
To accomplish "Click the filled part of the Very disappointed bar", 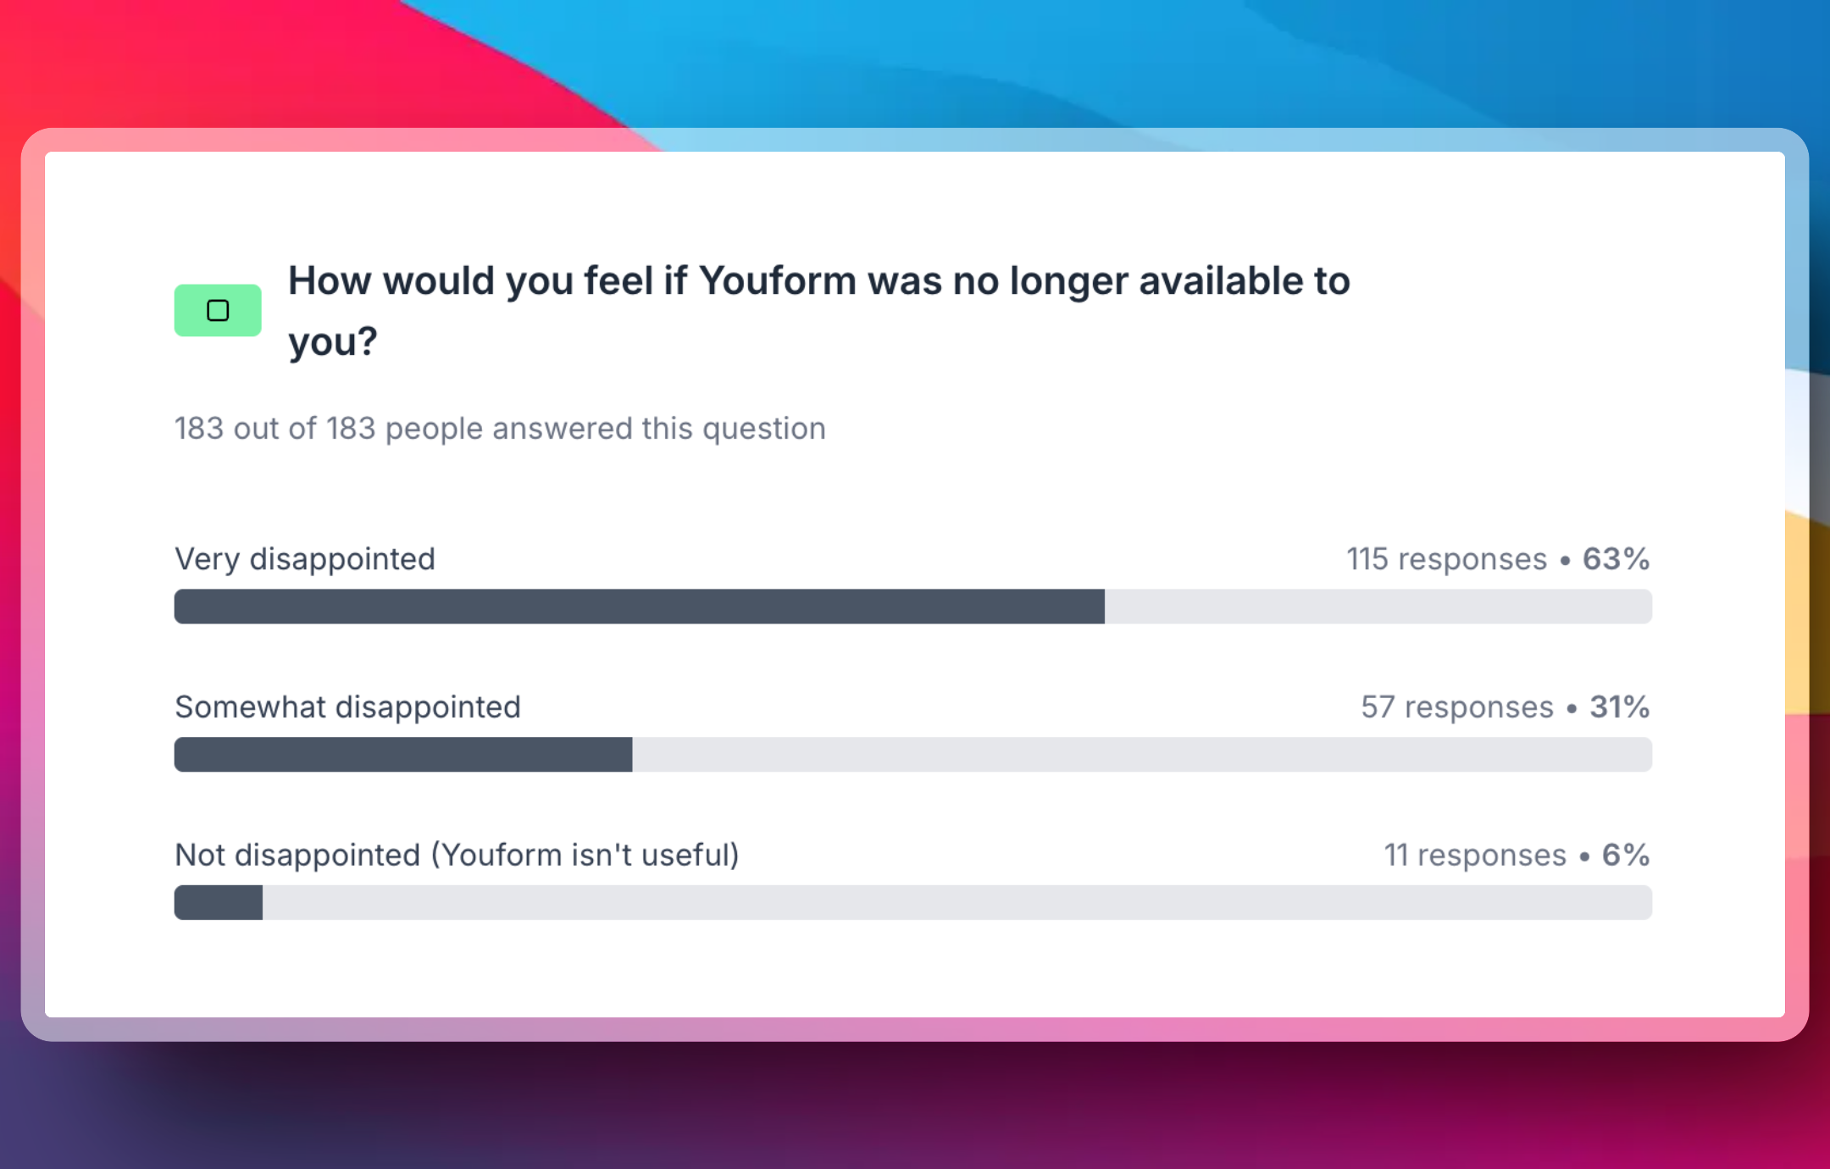I will coord(639,607).
